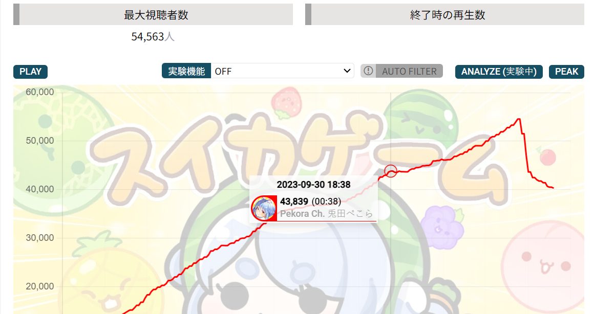Click the end point of the red line
Screen dimensions: 594x314
[553, 188]
